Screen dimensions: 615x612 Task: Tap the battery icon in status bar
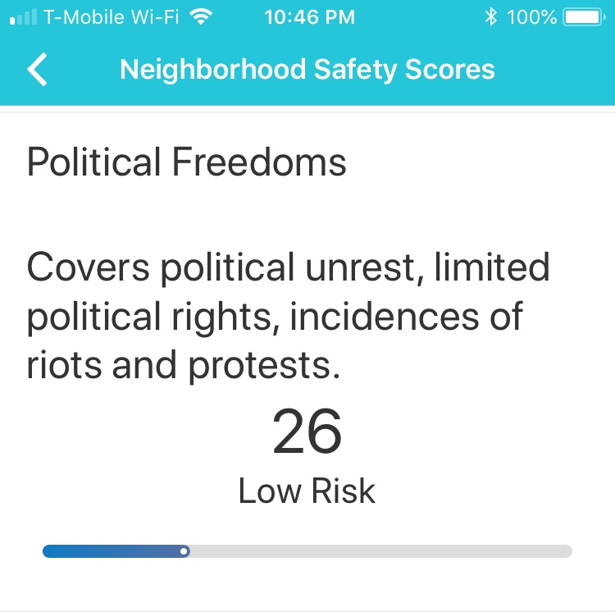click(x=584, y=17)
